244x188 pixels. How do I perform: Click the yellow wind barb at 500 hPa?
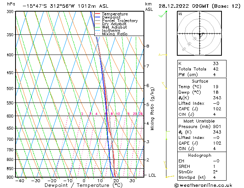(164, 85)
